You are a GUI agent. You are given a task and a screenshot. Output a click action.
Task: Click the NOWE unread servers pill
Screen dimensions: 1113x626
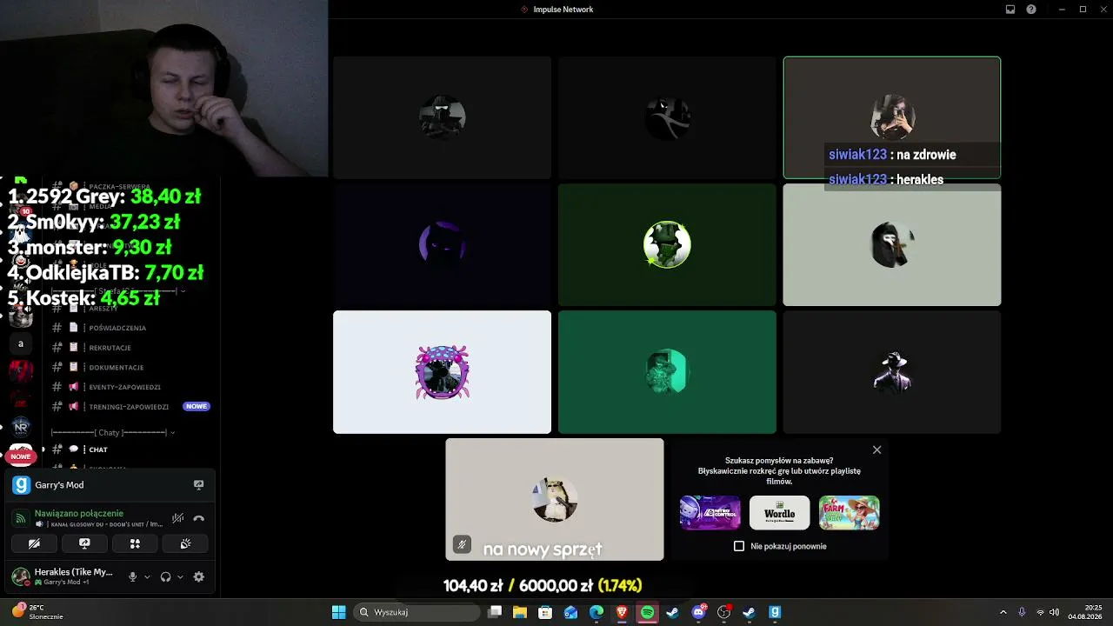point(21,456)
